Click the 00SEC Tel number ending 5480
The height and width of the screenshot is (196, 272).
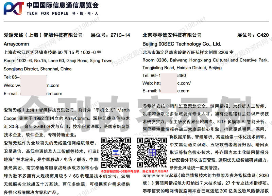(164, 75)
